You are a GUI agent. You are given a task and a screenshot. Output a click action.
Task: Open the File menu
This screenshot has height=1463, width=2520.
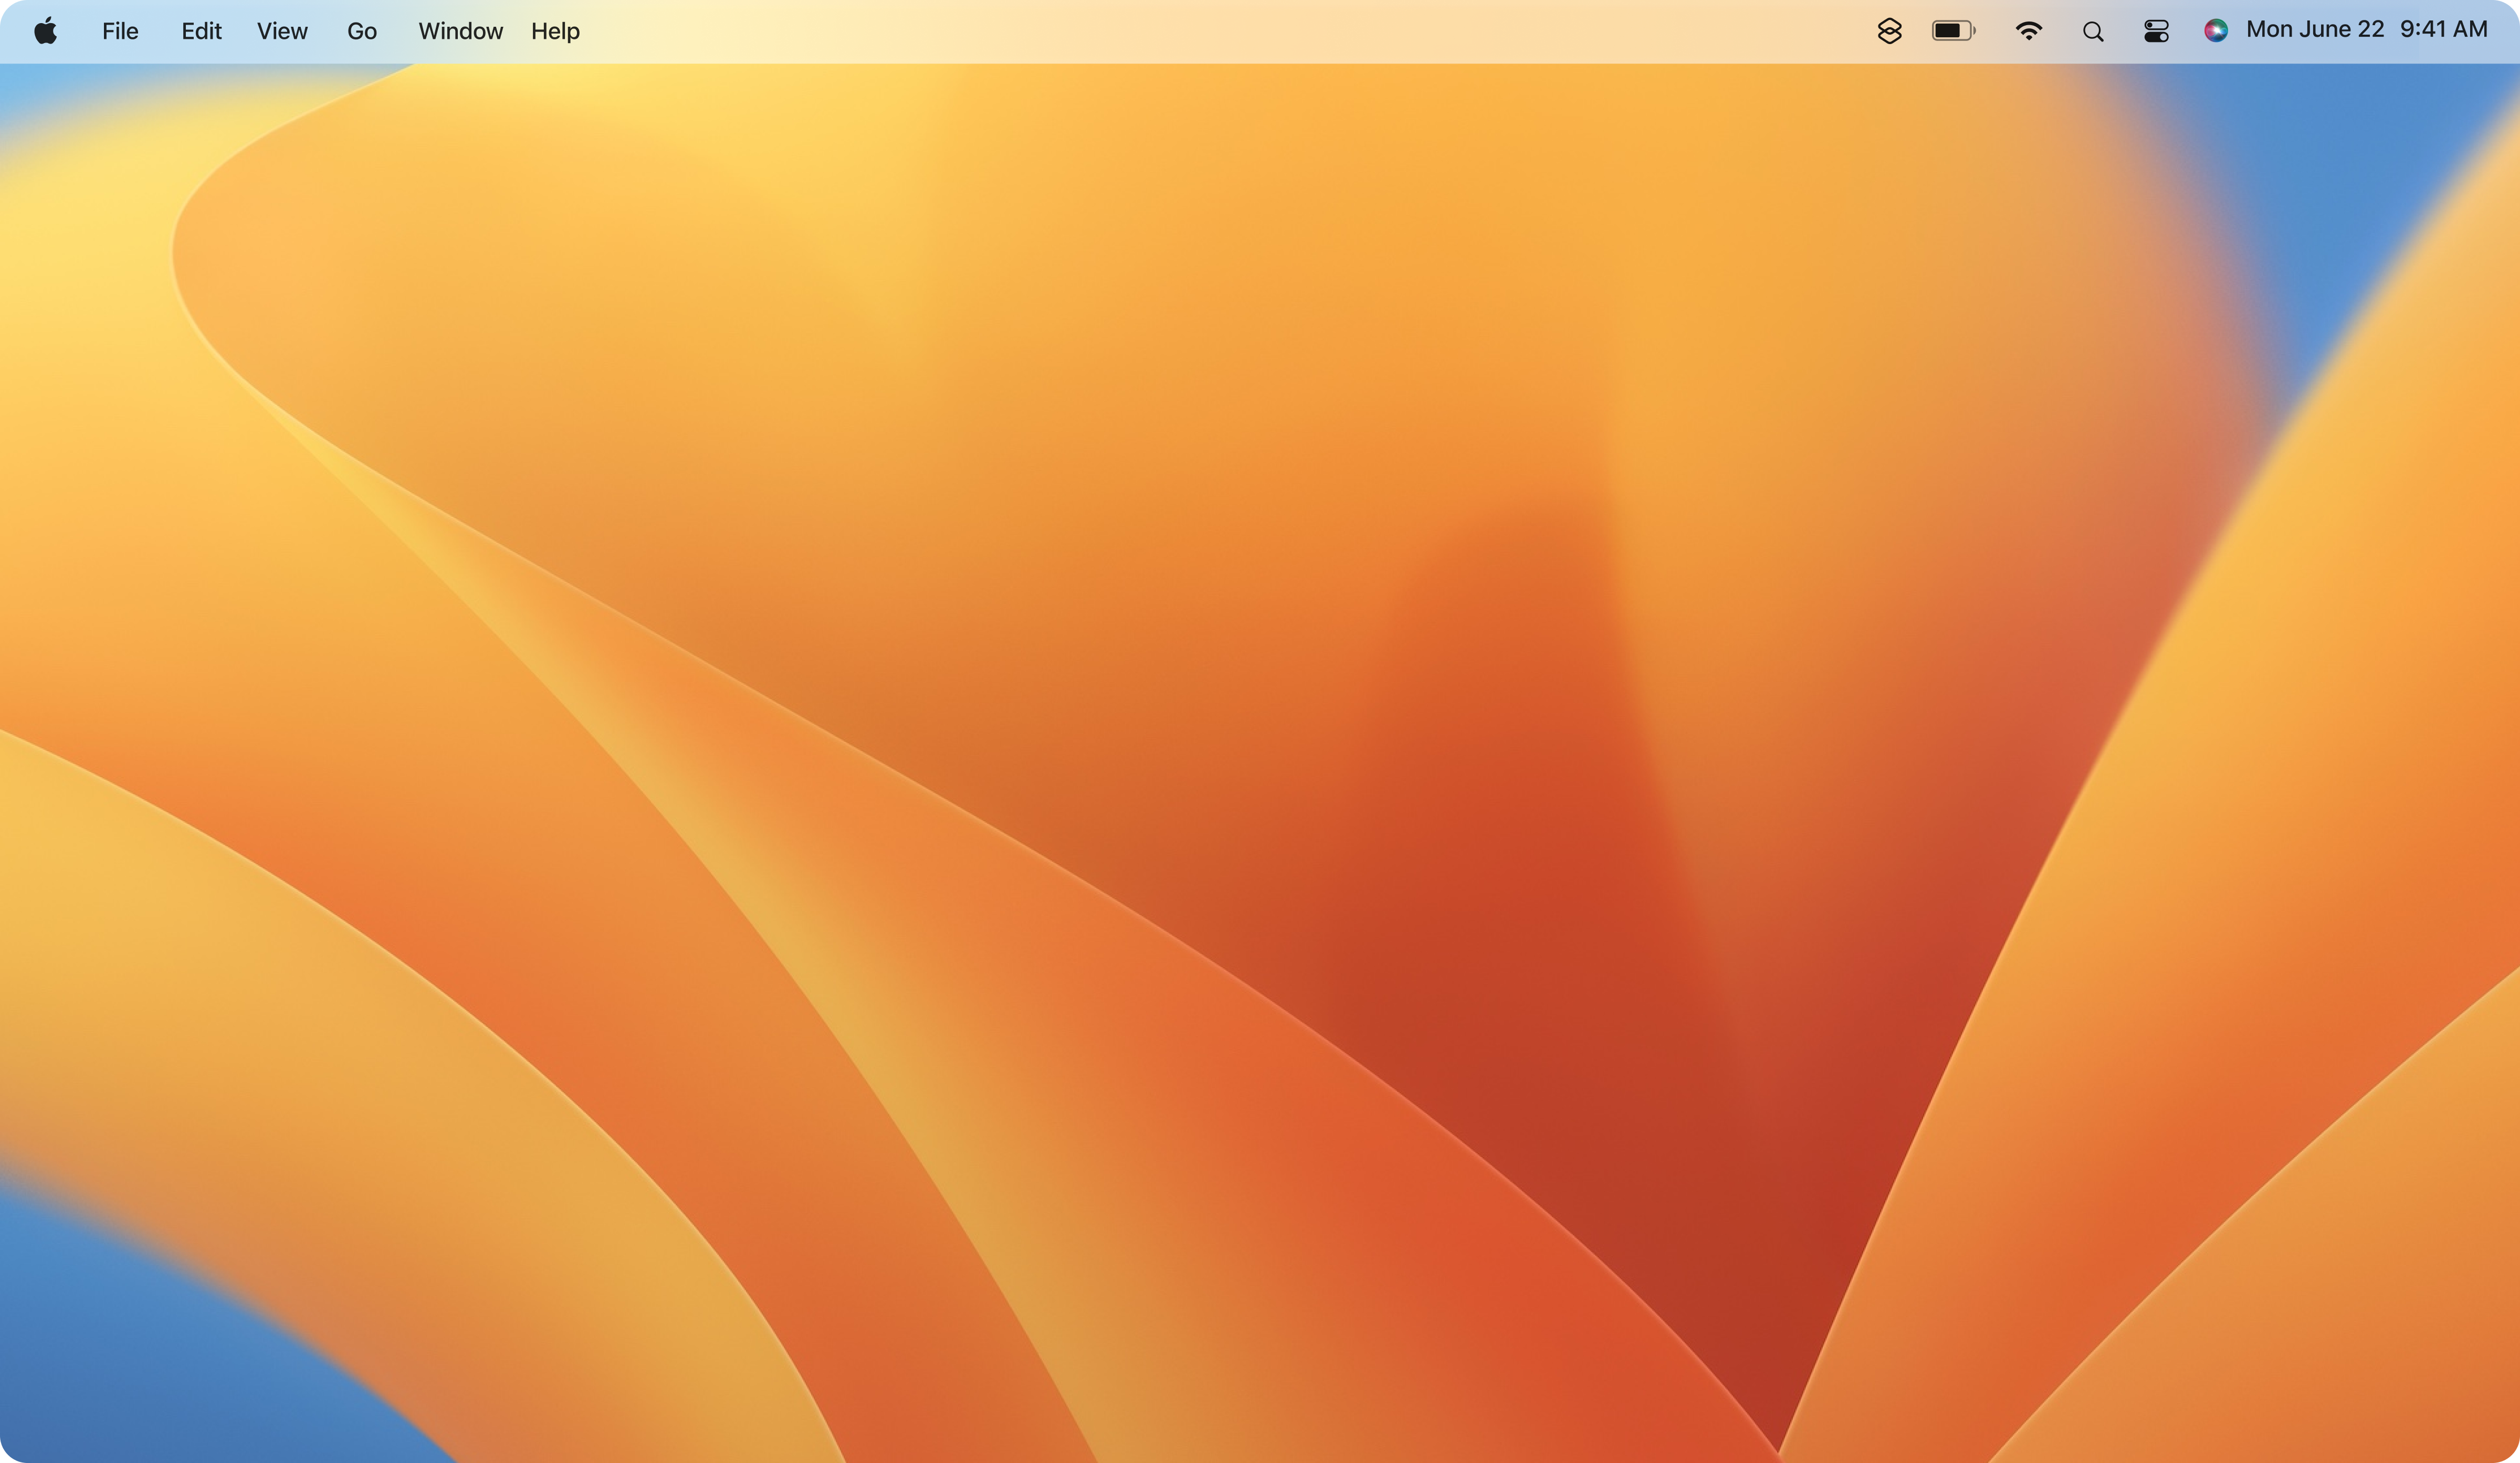120,31
